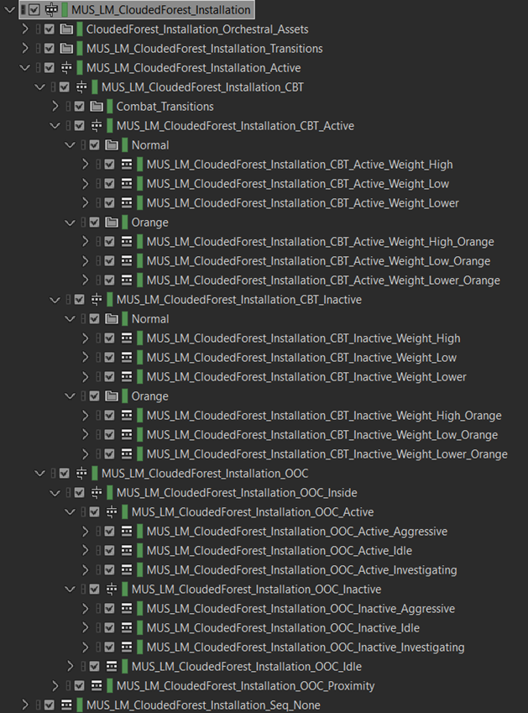
Task: Click the folder icon of CloudedForest_Installation_Orchestral_Assets
Action: (x=66, y=29)
